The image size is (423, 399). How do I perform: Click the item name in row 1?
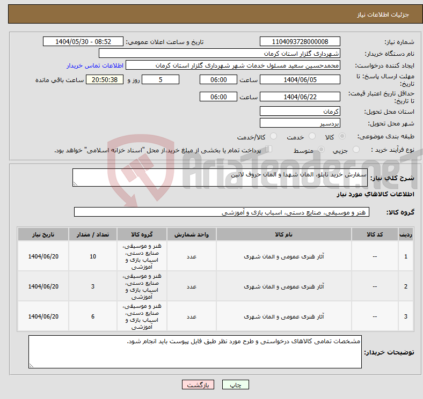284,256
